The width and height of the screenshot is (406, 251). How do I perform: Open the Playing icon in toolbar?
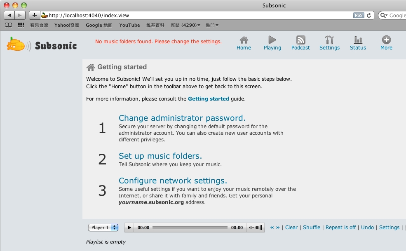point(272,40)
